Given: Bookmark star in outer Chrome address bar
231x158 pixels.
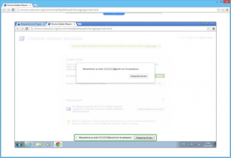Looking at the screenshot, I should pyautogui.click(x=218, y=10).
